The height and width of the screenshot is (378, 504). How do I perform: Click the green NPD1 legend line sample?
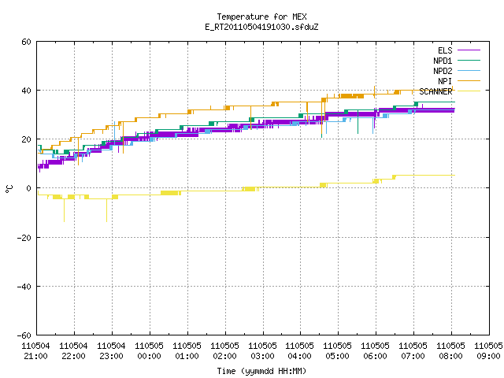click(x=469, y=60)
